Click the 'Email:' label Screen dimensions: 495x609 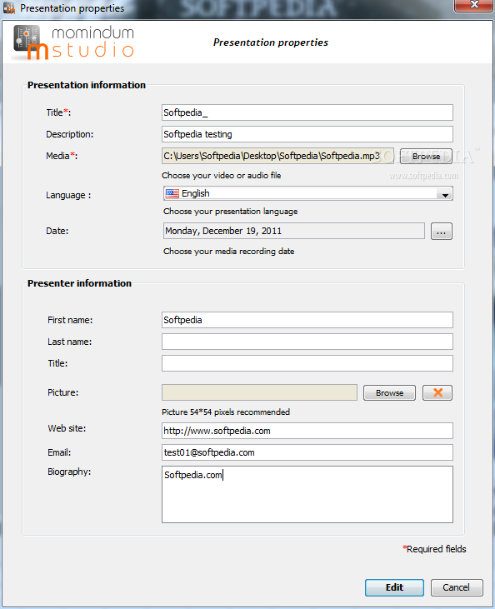(59, 452)
